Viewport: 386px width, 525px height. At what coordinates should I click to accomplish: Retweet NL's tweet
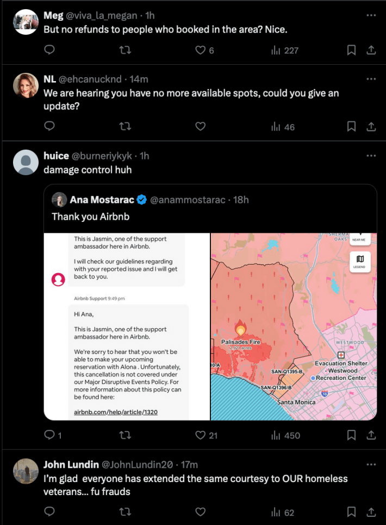[x=125, y=126]
